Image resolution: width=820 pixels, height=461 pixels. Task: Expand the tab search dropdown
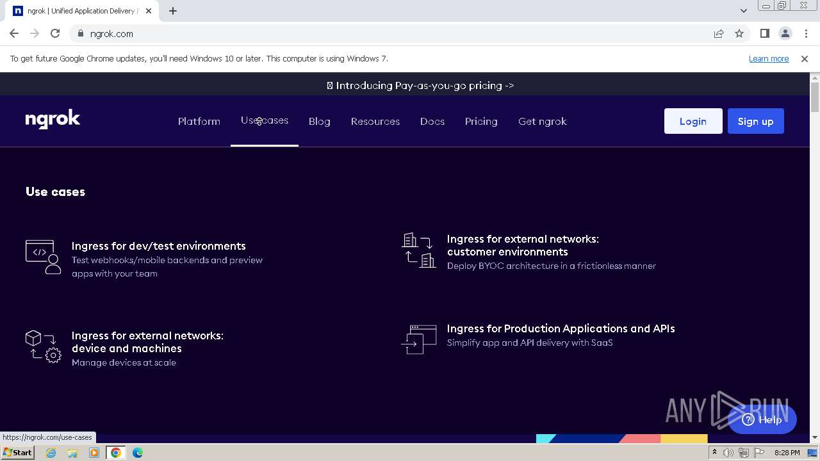[x=743, y=11]
